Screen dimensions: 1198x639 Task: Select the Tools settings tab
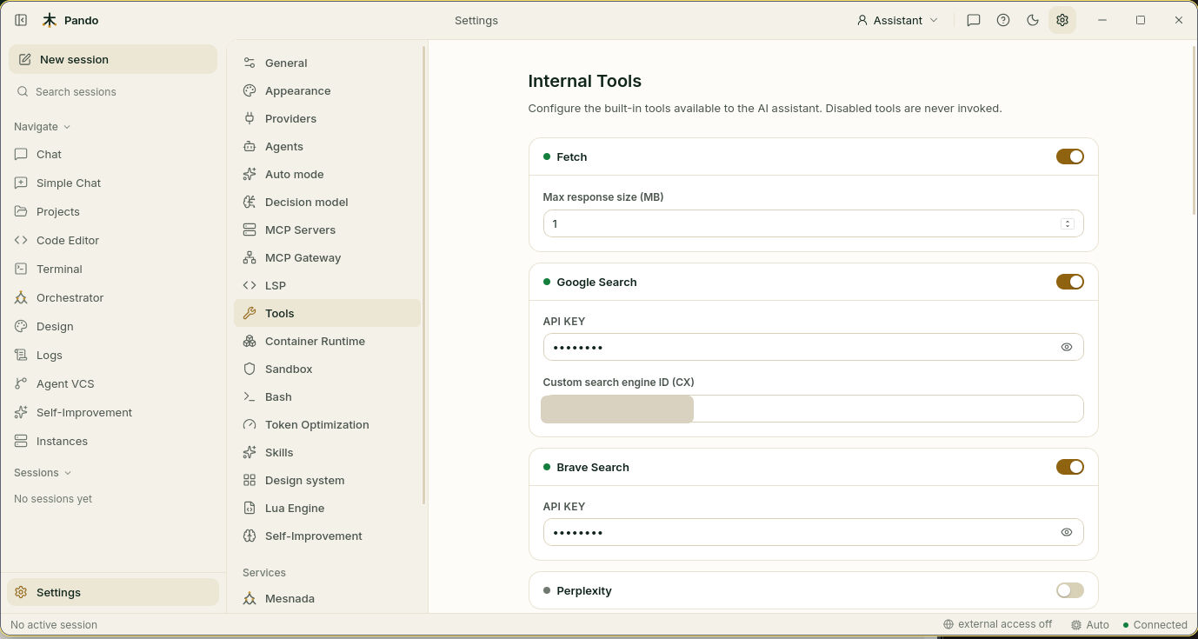(327, 313)
